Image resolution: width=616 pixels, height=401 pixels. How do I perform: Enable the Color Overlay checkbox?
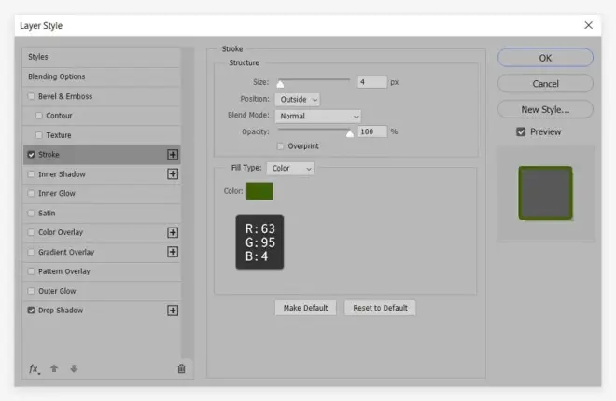pos(31,233)
